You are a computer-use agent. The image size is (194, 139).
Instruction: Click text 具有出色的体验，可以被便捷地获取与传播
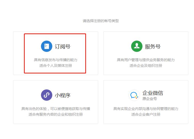coord(56,109)
